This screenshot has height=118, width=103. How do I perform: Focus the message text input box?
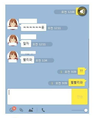click(x=39, y=97)
